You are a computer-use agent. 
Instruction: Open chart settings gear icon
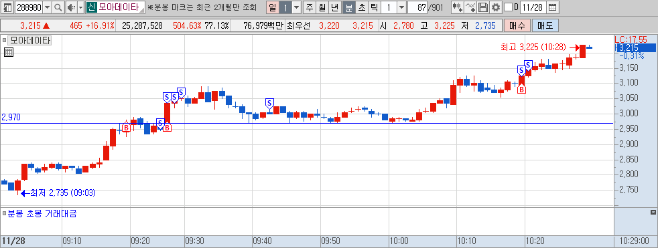coord(496,7)
